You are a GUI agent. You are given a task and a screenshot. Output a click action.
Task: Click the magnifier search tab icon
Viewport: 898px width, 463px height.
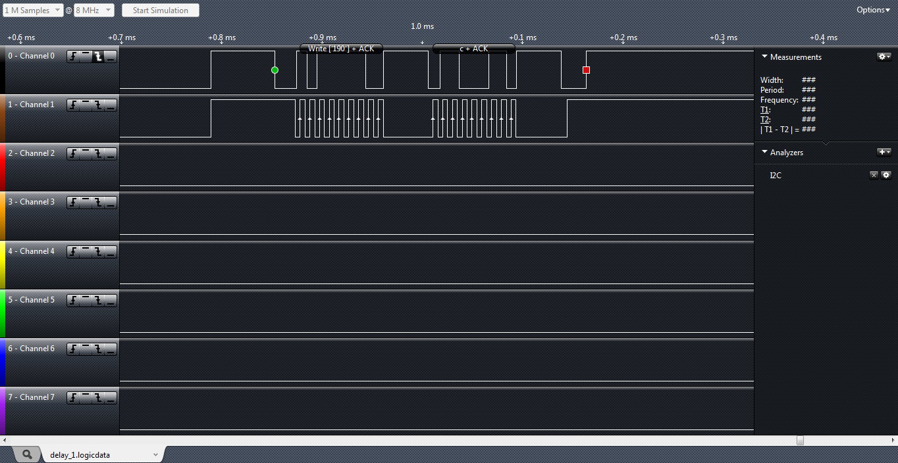tap(27, 454)
